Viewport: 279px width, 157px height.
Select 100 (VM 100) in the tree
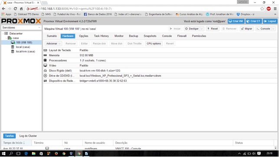pyautogui.click(x=21, y=43)
